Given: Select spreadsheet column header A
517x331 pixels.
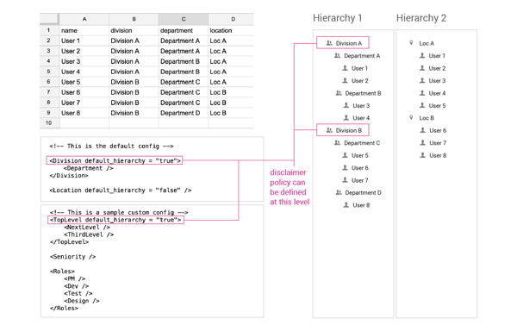Looking at the screenshot, I should [x=84, y=19].
